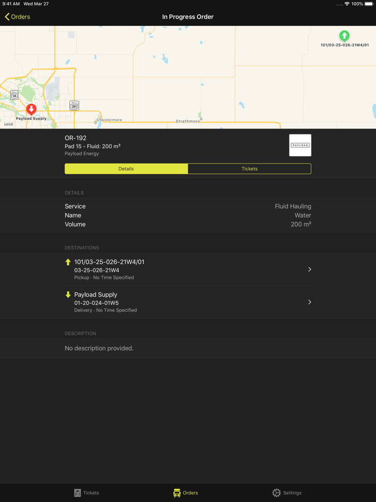Tap the Highway 1A shield on map
The width and height of the screenshot is (376, 502).
(14, 95)
